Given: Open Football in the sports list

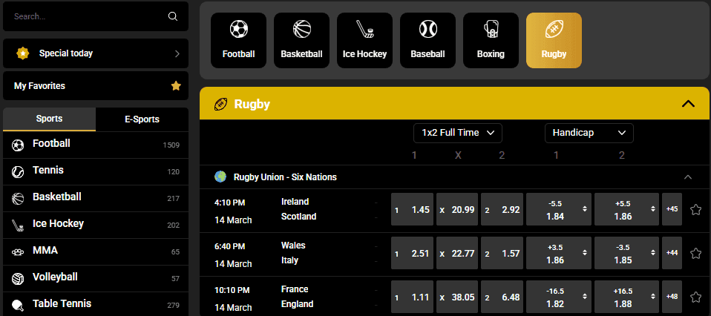Looking at the screenshot, I should (x=96, y=145).
